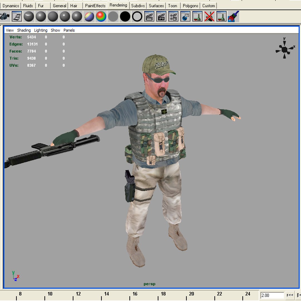
Task: Open Render Settings clapperboard with dots icon
Action: (x=173, y=16)
